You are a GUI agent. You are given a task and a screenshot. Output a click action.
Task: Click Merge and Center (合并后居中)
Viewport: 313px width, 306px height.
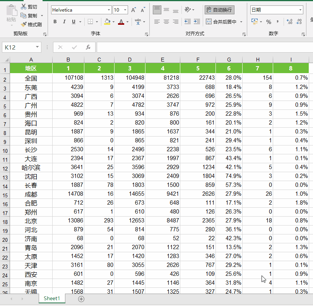[221, 22]
